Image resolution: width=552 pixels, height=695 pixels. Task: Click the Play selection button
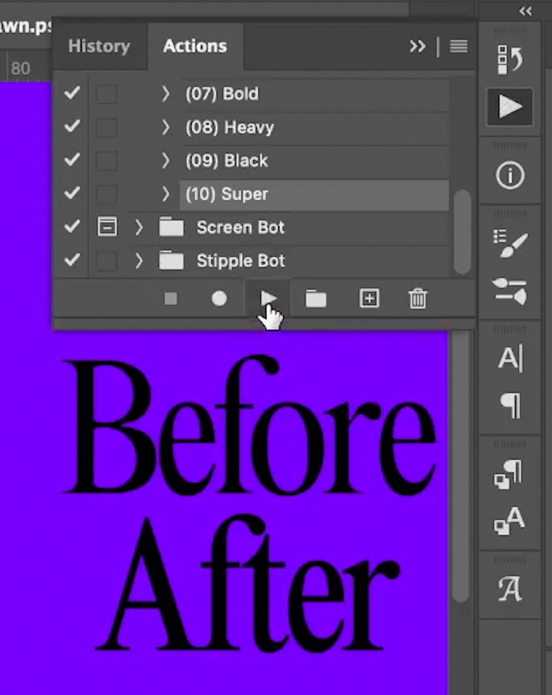tap(268, 299)
